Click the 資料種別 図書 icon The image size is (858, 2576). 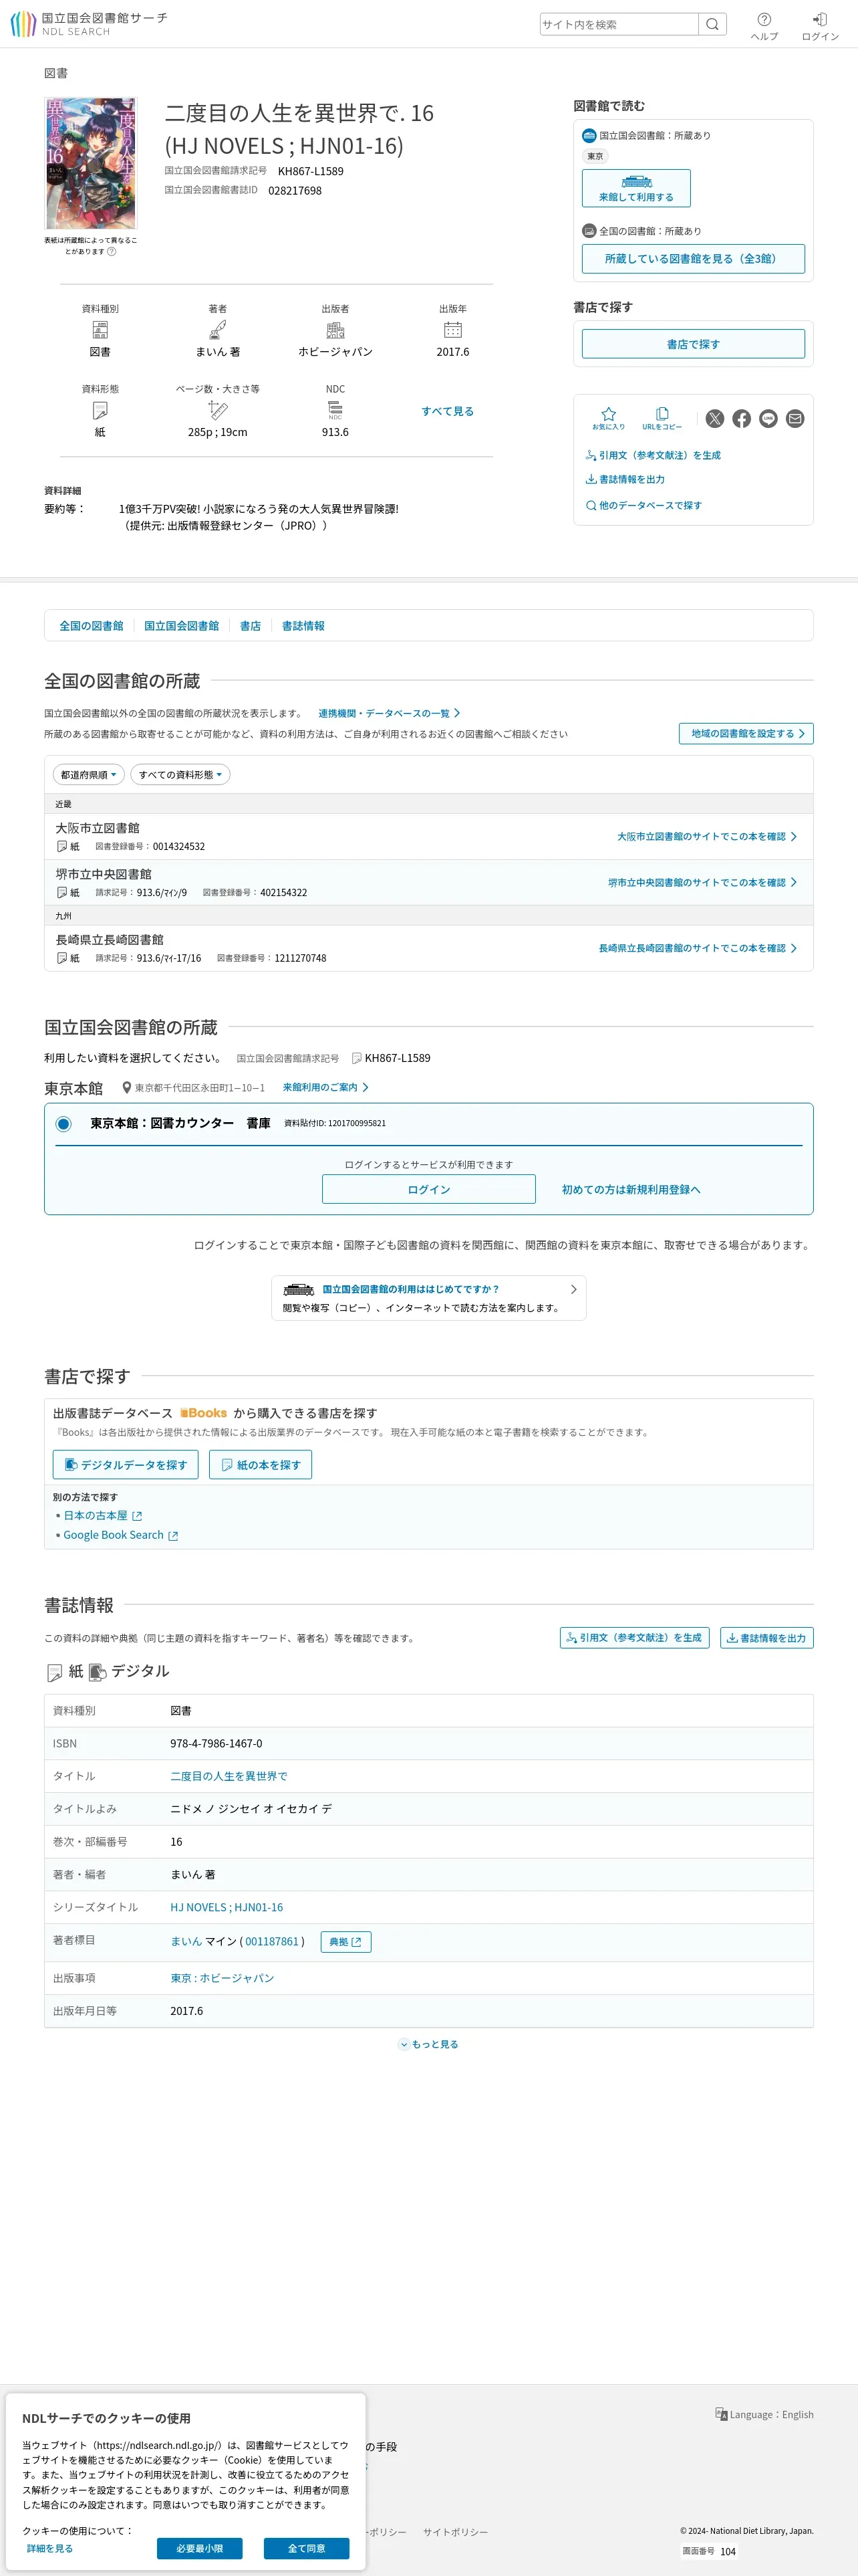[100, 330]
